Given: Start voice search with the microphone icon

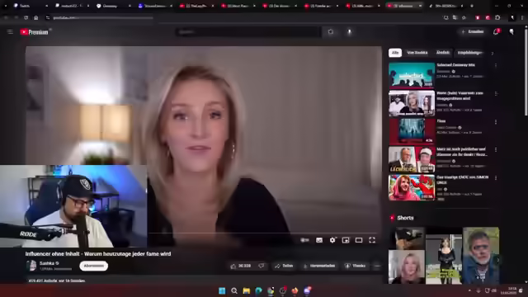Looking at the screenshot, I should pos(349,31).
